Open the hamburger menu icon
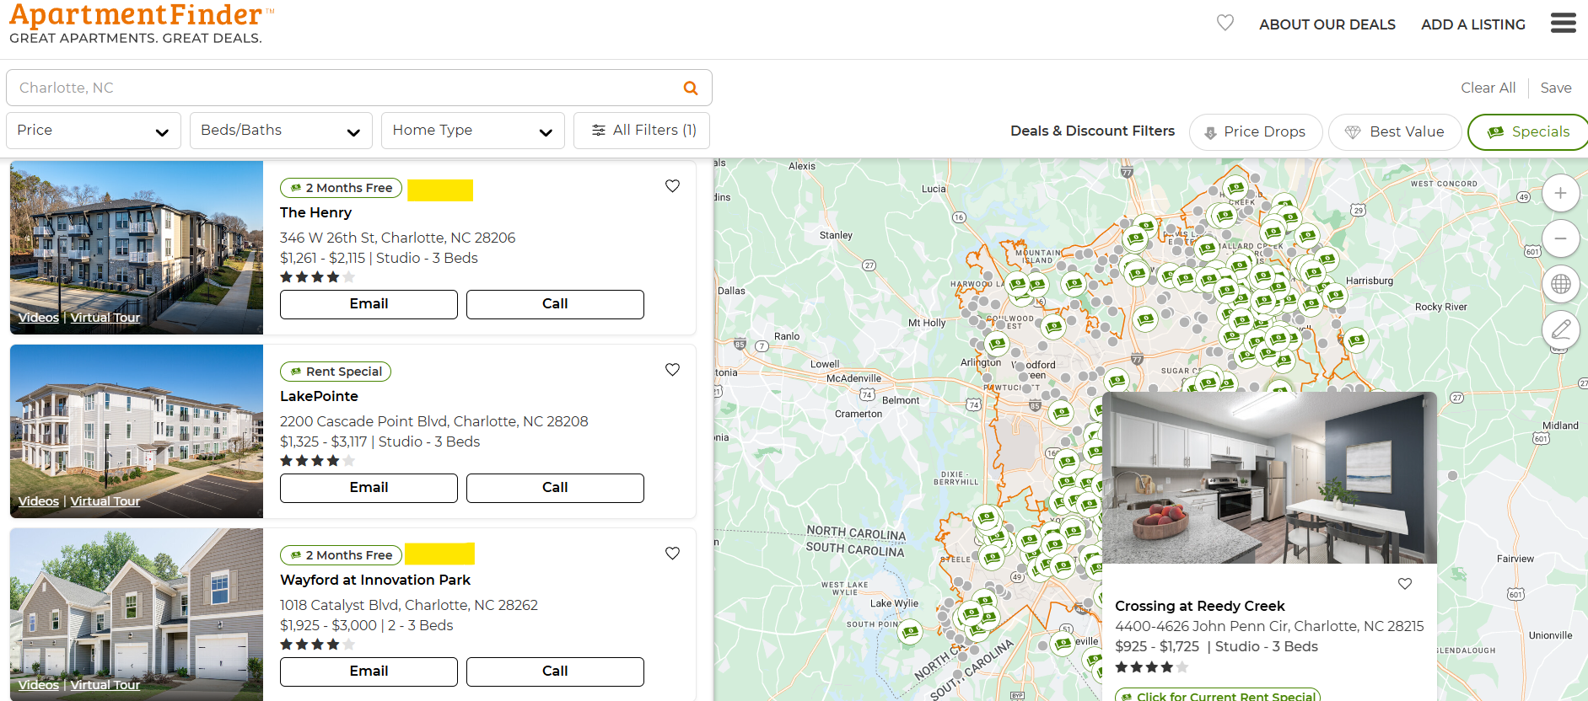This screenshot has width=1588, height=701. tap(1563, 24)
